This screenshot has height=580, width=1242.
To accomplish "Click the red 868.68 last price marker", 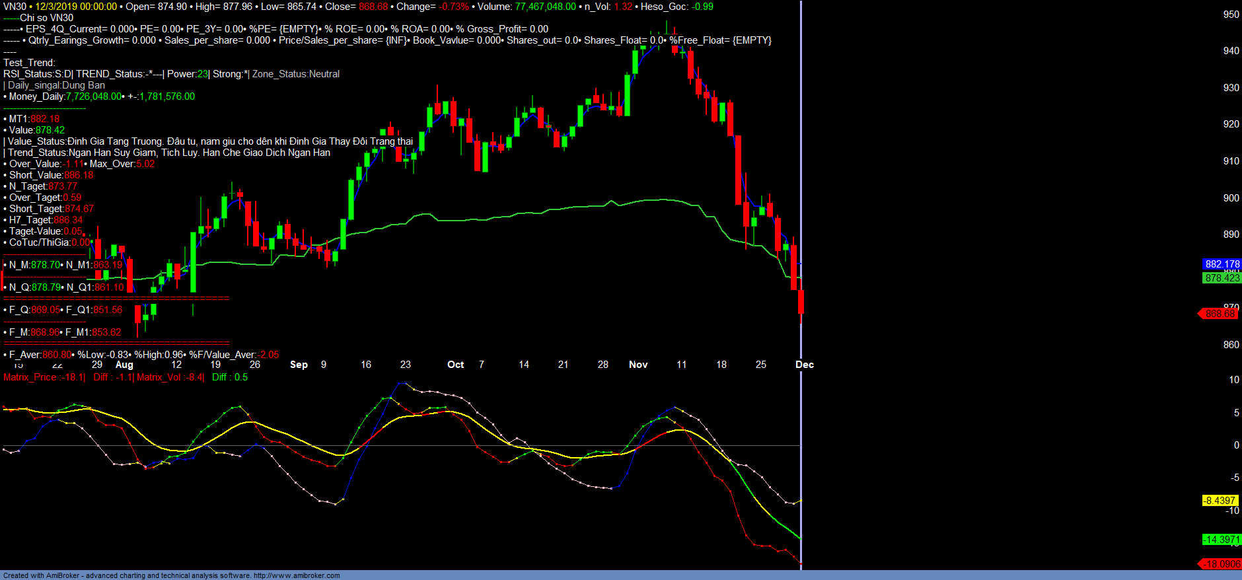I will point(1220,314).
